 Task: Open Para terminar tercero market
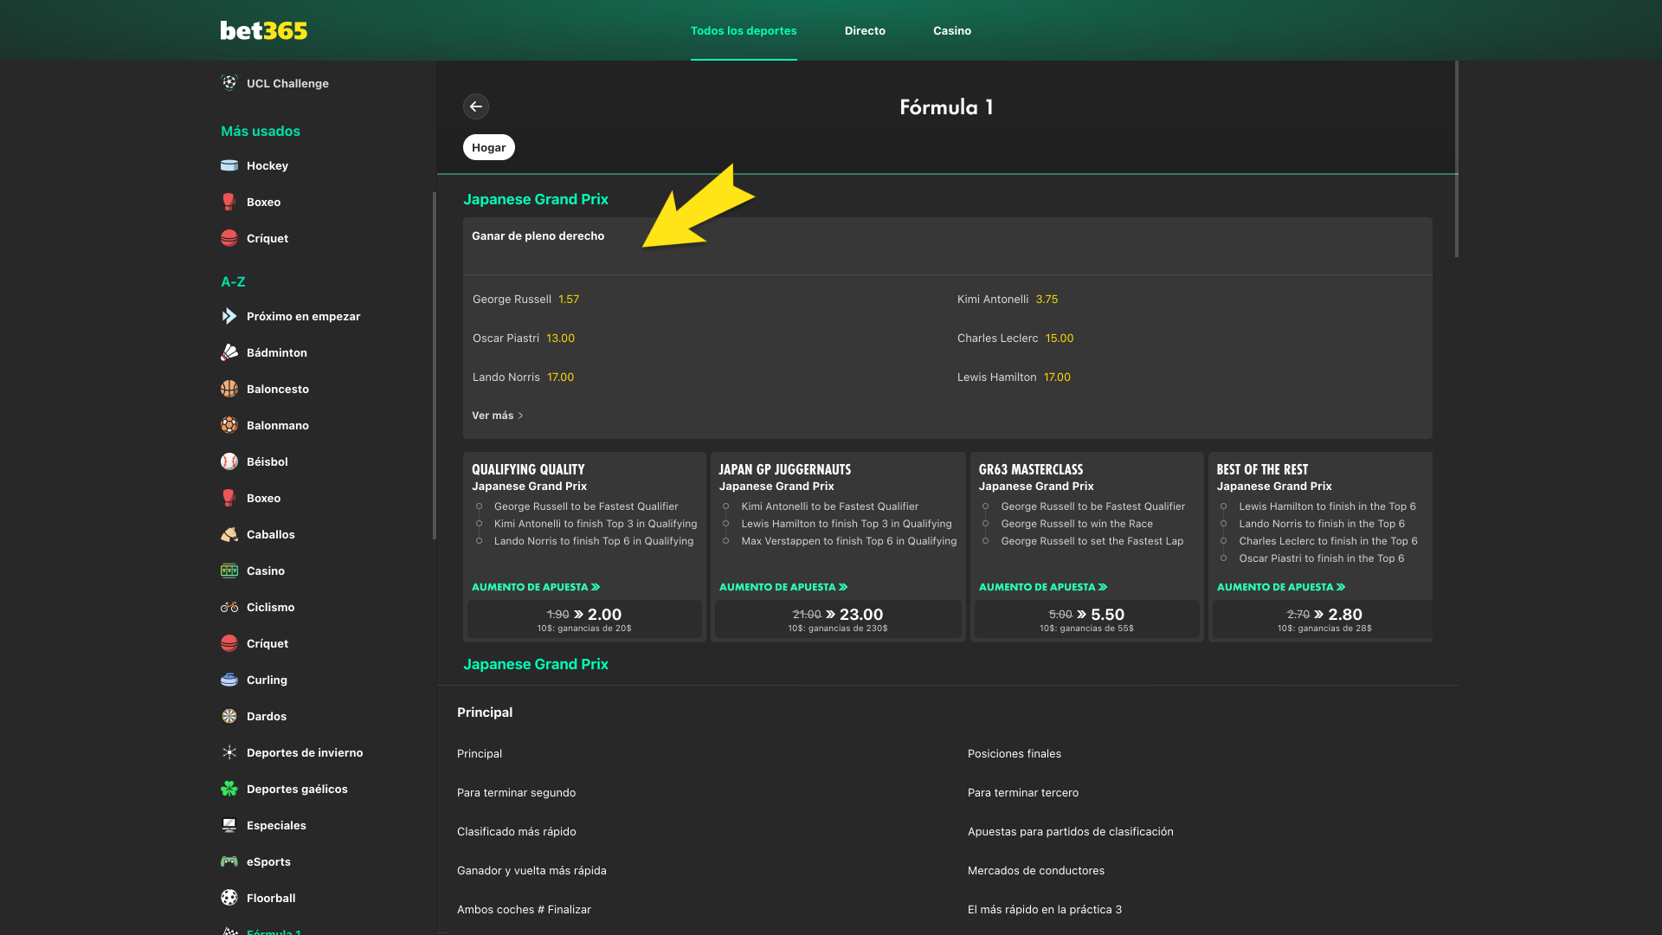click(x=1023, y=792)
